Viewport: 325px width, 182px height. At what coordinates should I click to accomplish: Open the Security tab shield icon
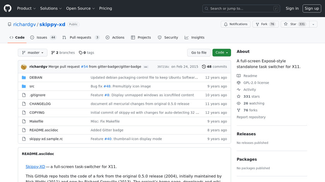click(160, 38)
